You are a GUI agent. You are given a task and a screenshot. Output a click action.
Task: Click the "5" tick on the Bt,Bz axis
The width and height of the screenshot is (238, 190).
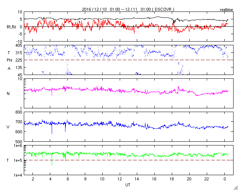[x=21, y=19]
